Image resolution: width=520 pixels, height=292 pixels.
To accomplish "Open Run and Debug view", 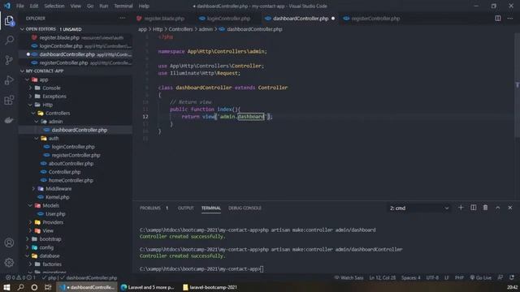I will [9, 80].
